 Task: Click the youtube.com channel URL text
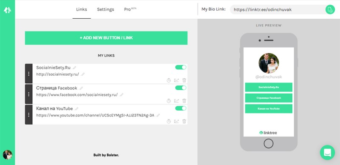pyautogui.click(x=95, y=115)
